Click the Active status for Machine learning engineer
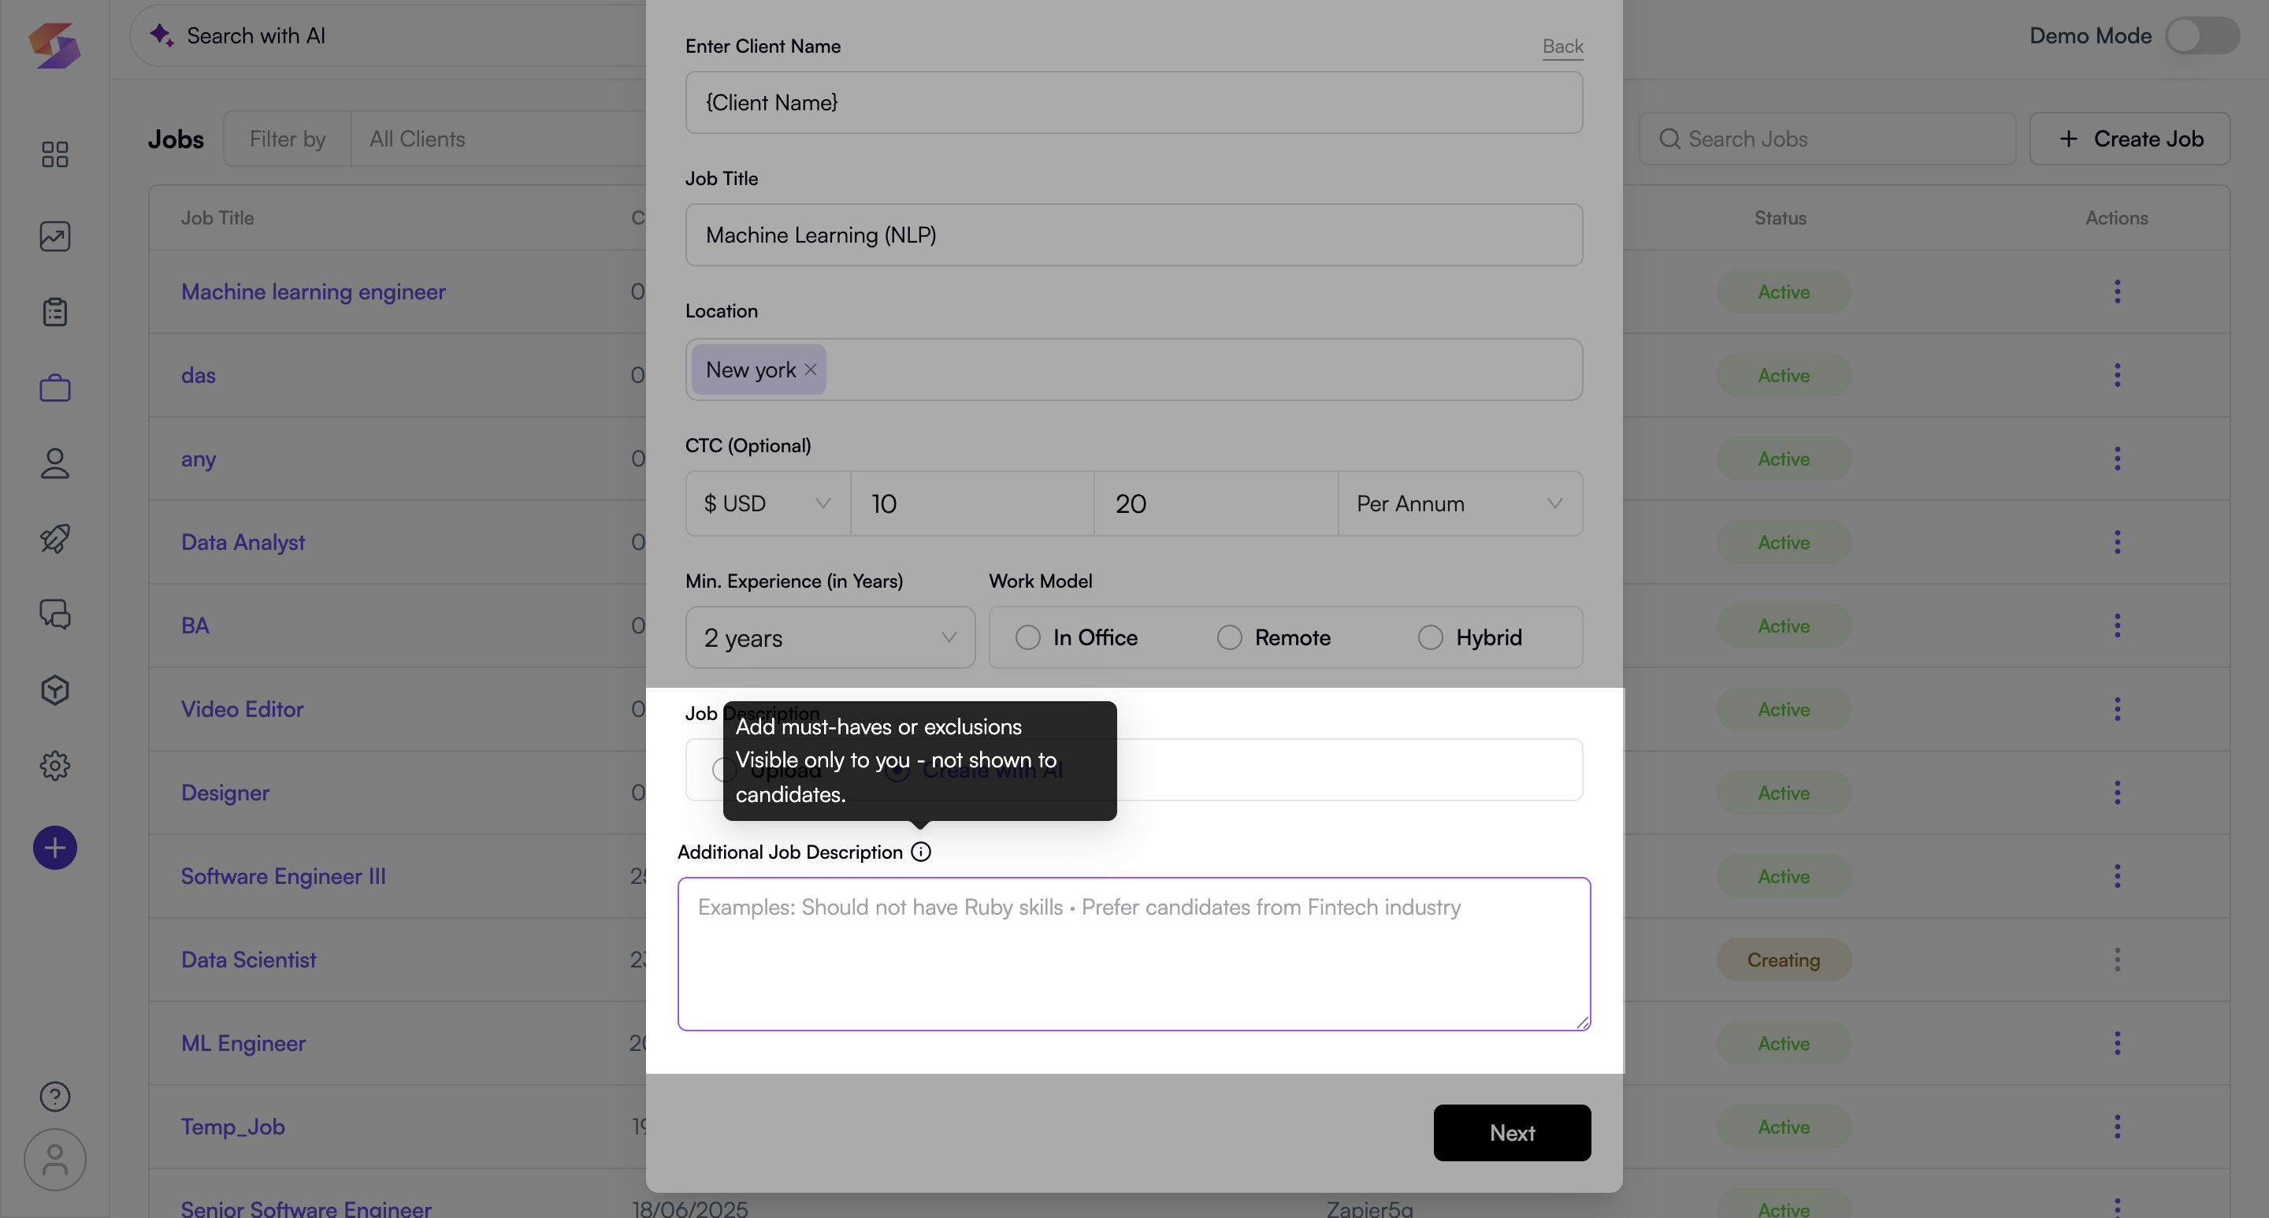 pos(1784,292)
